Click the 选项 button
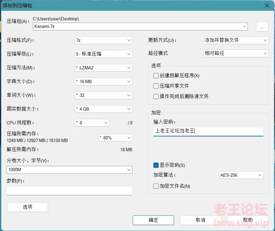 tap(27, 207)
